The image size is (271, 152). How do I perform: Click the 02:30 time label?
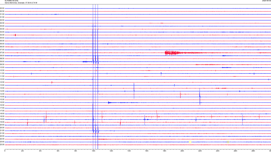pos(2,23)
